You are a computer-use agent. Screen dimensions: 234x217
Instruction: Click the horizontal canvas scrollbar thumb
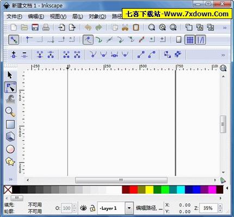pos(121,180)
